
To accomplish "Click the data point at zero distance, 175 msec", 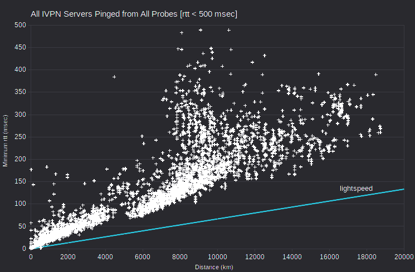I will pos(31,170).
